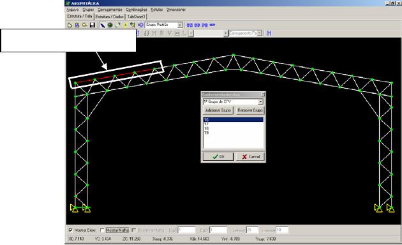Select the arrow pointer tool
Image resolution: width=402 pixels, height=245 pixels.
(103, 25)
